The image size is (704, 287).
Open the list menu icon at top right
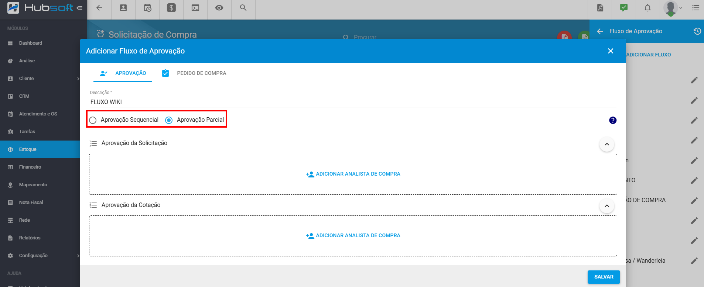pos(696,8)
